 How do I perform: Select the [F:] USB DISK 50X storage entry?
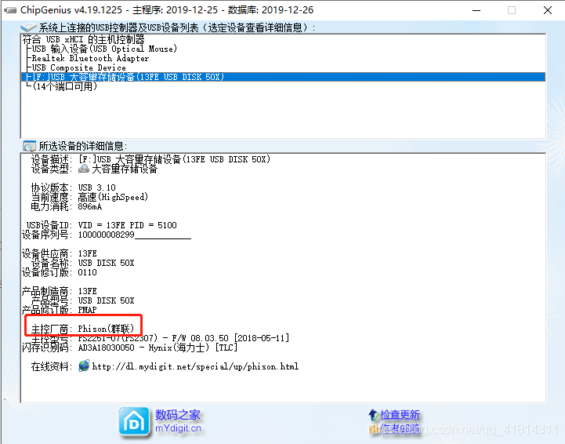[283, 77]
